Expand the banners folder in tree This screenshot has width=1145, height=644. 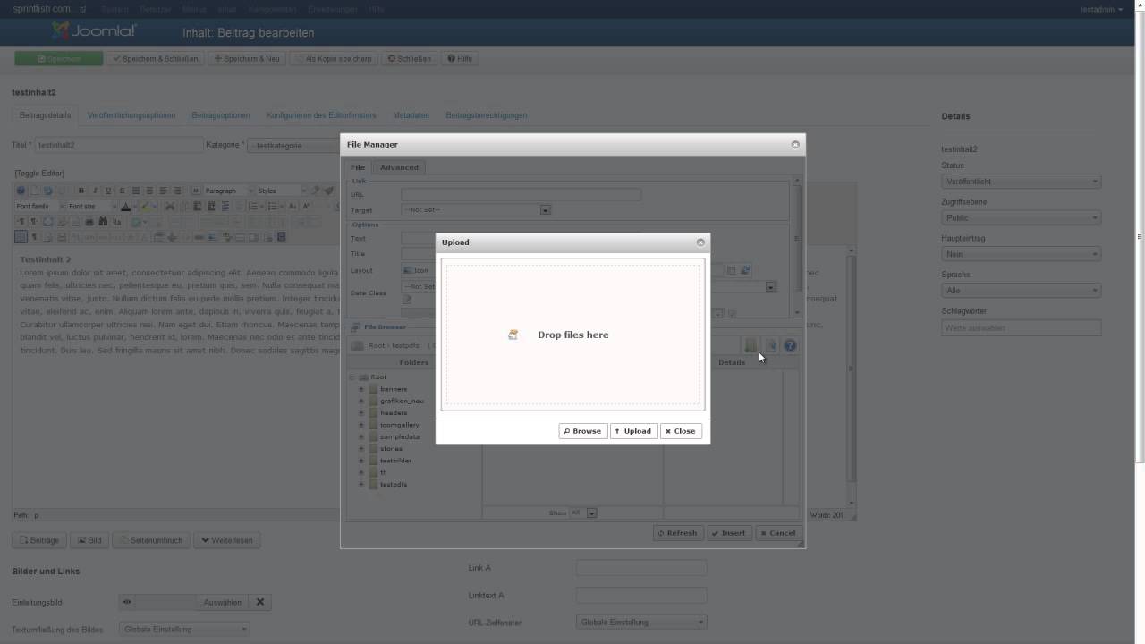[361, 389]
